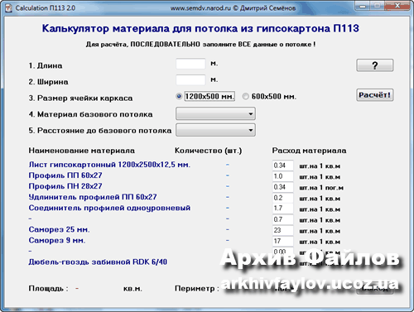Open the Материал базового потолка dropdown
The width and height of the screenshot is (414, 312).
(x=215, y=113)
